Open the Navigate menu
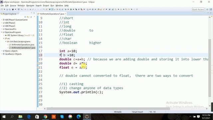Screen dimensions: 213x120 pos(30,6)
